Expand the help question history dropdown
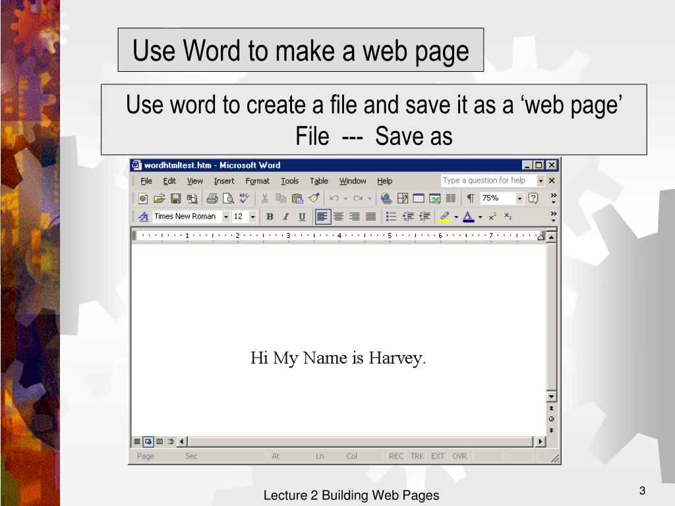Viewport: 675px width, 506px height. [x=541, y=181]
